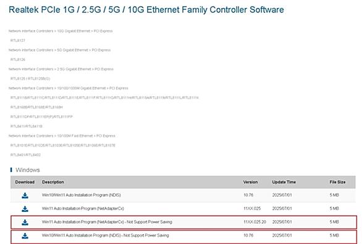Open the RTL8101E/RTL8102E product family link
Viewport: 362px width, 244px height.
point(63,145)
